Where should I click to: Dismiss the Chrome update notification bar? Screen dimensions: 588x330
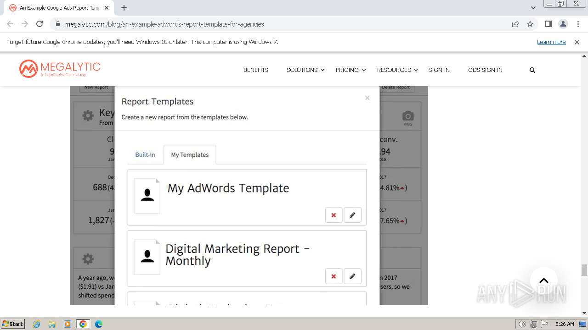[x=577, y=42]
